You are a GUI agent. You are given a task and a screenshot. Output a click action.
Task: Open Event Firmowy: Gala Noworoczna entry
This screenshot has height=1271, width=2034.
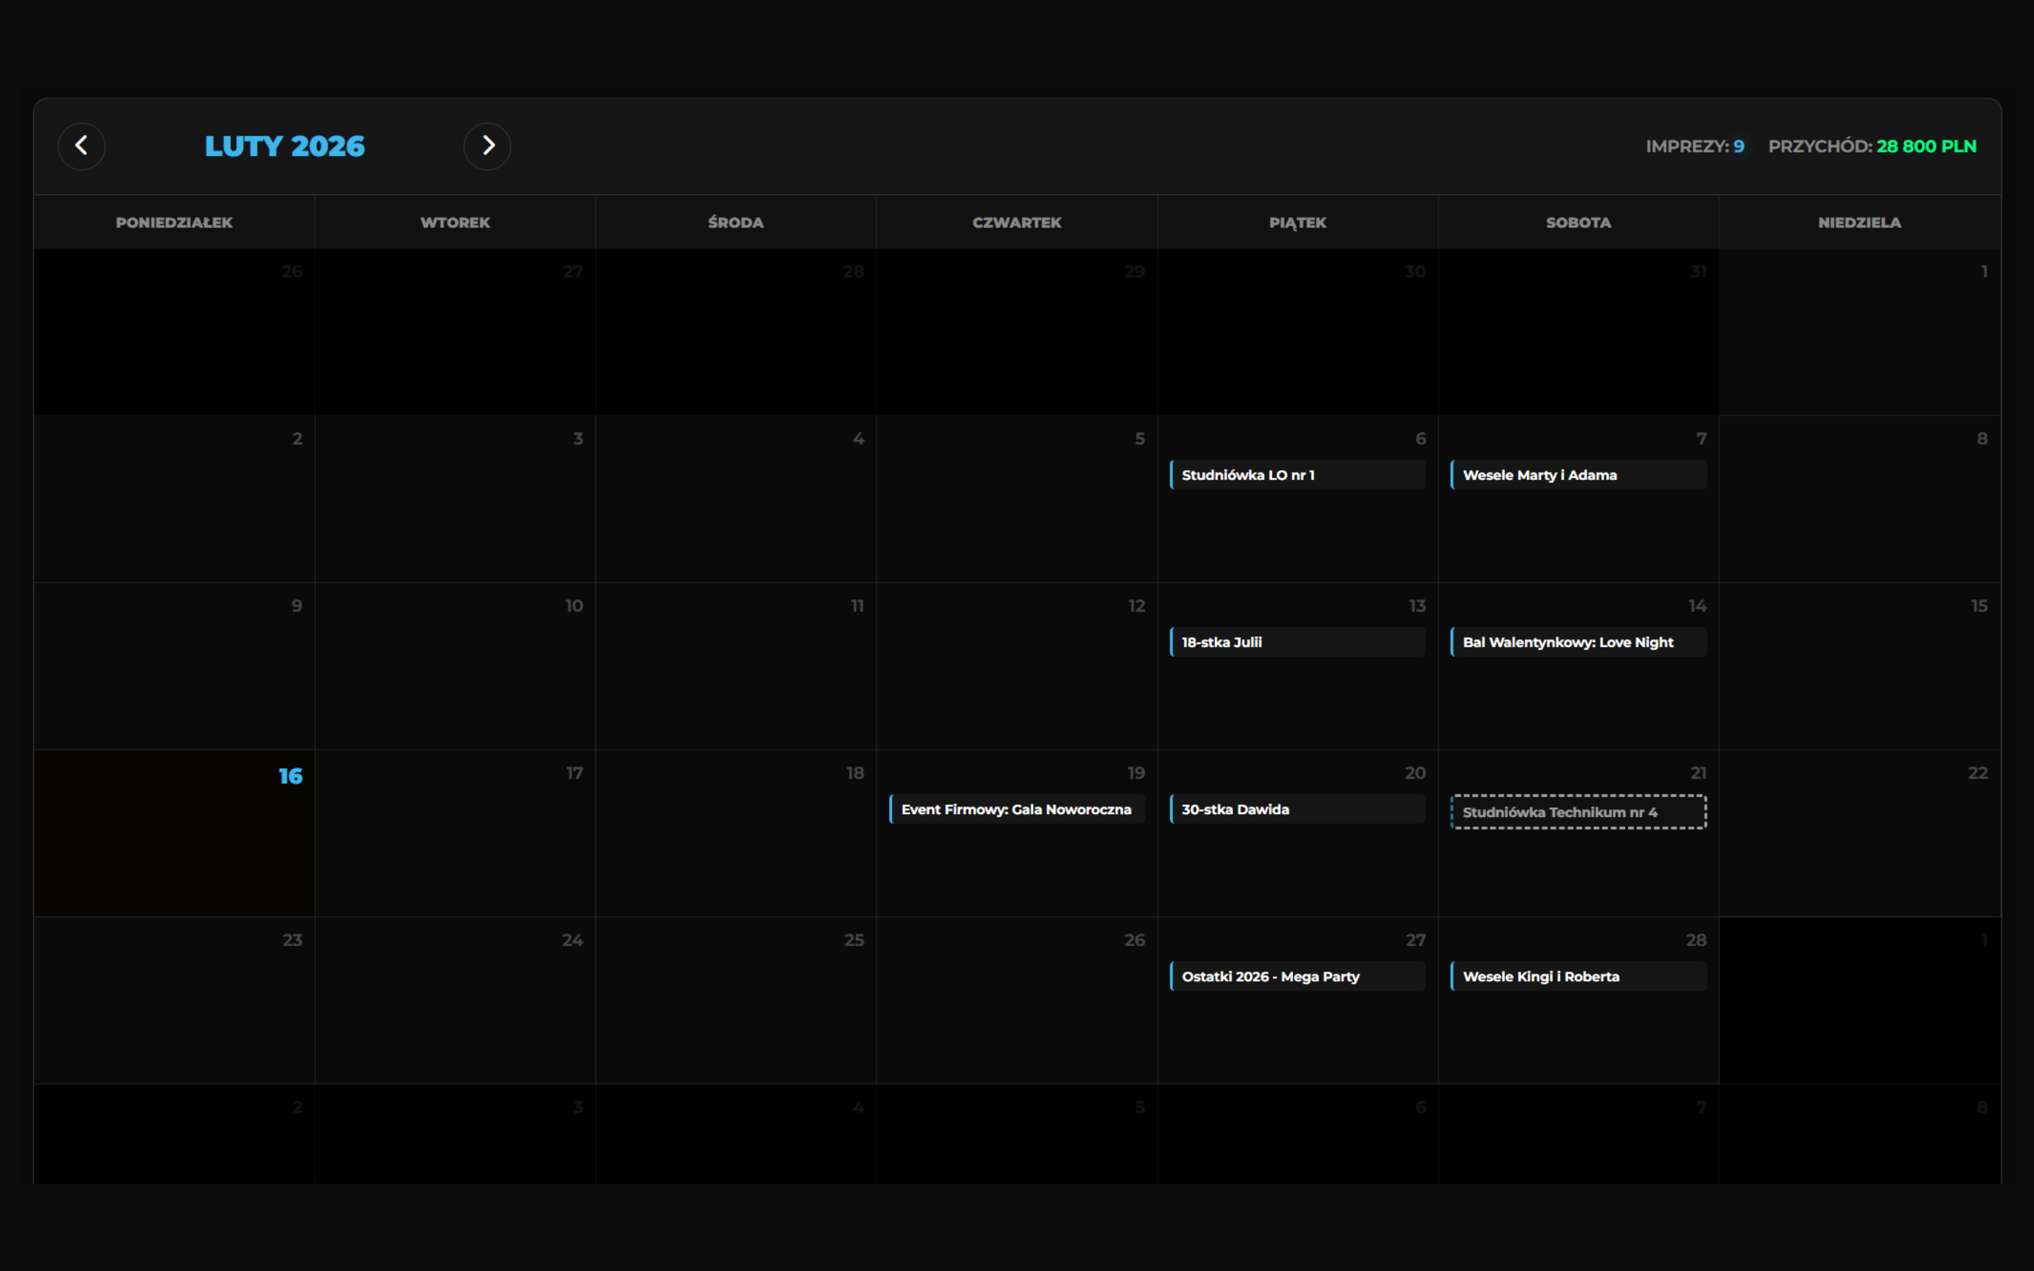pos(1016,809)
